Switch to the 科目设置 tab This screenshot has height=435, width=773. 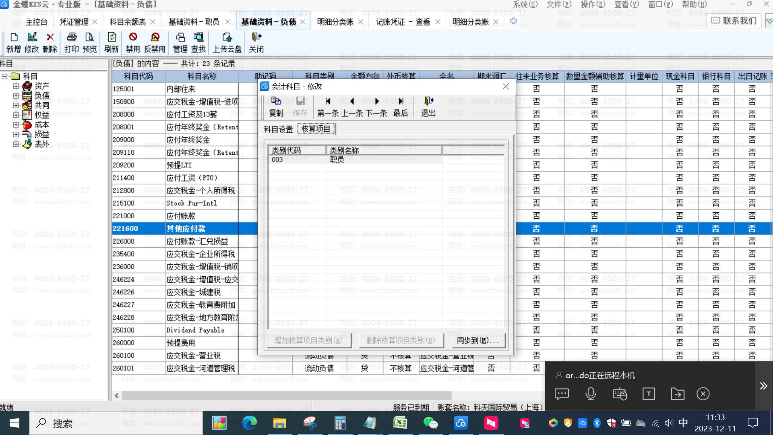pos(278,129)
